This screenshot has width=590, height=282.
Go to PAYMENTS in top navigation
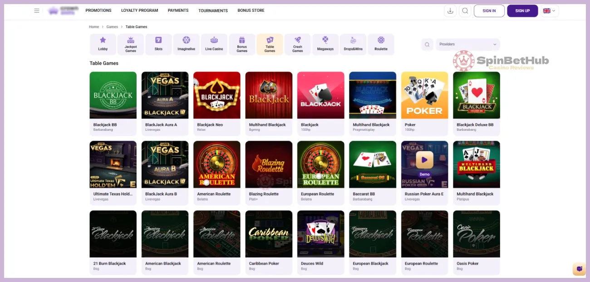(x=178, y=10)
